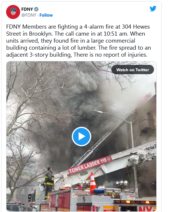Click the firefighter standing on the truck

pos(49,181)
